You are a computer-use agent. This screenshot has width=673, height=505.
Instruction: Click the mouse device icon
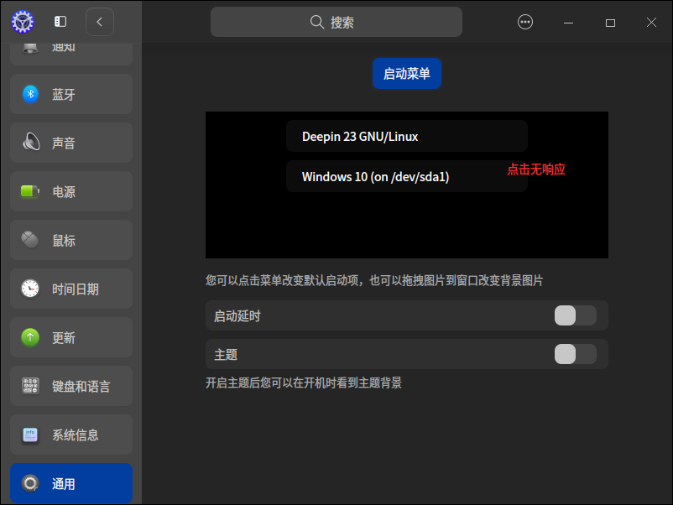click(30, 240)
